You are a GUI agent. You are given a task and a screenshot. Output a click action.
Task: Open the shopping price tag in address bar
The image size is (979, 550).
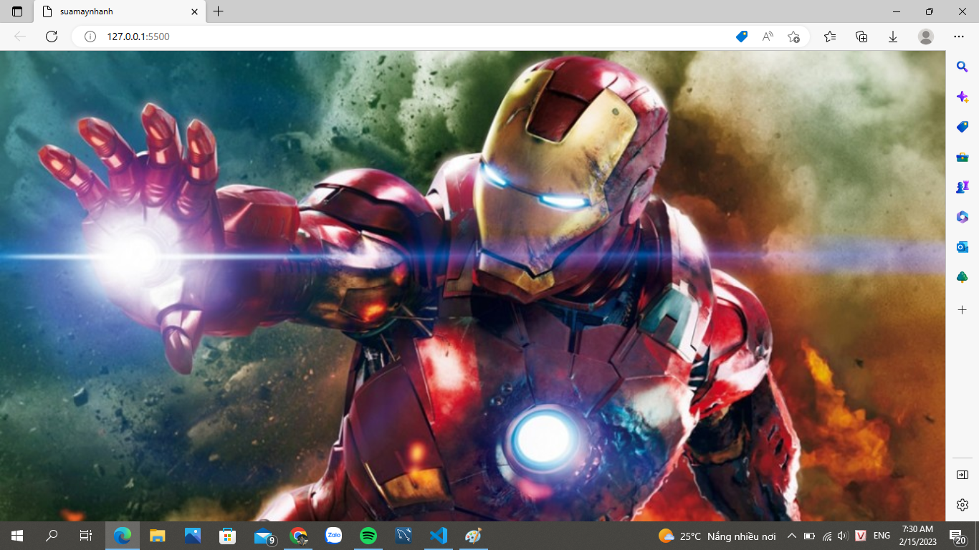pyautogui.click(x=742, y=37)
